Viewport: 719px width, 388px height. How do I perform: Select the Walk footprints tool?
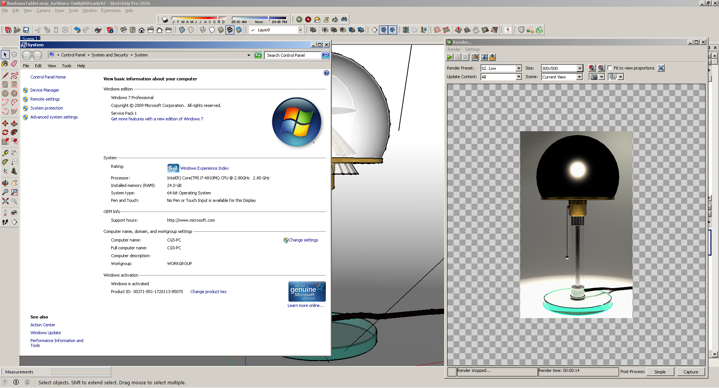click(5, 222)
